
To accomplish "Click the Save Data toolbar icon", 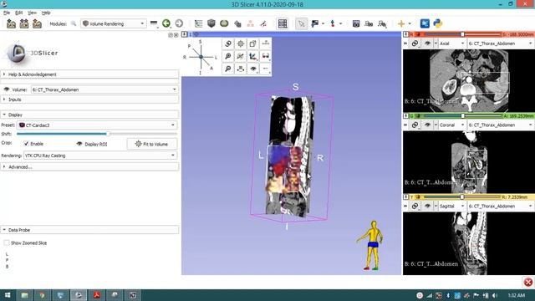I will pos(37,23).
